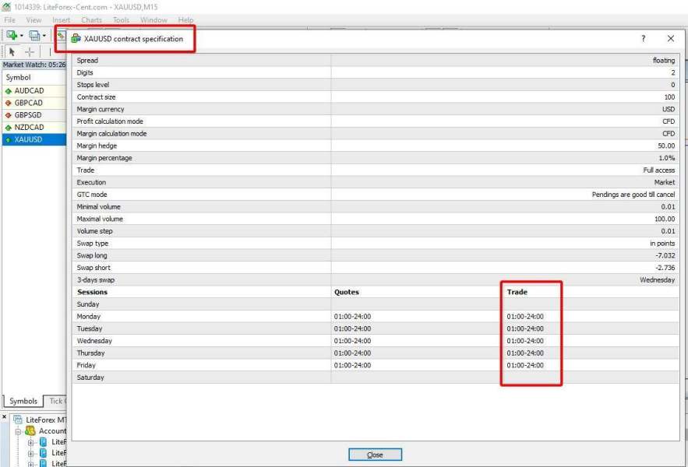Open the File menu
This screenshot has height=467, width=688.
tap(9, 20)
